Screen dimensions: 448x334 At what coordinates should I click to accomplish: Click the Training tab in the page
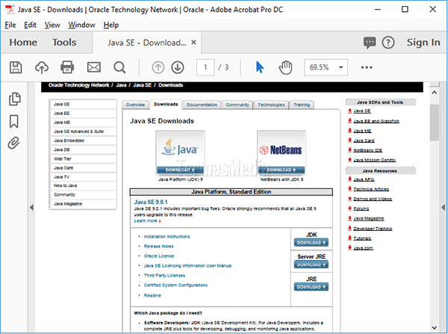point(302,105)
